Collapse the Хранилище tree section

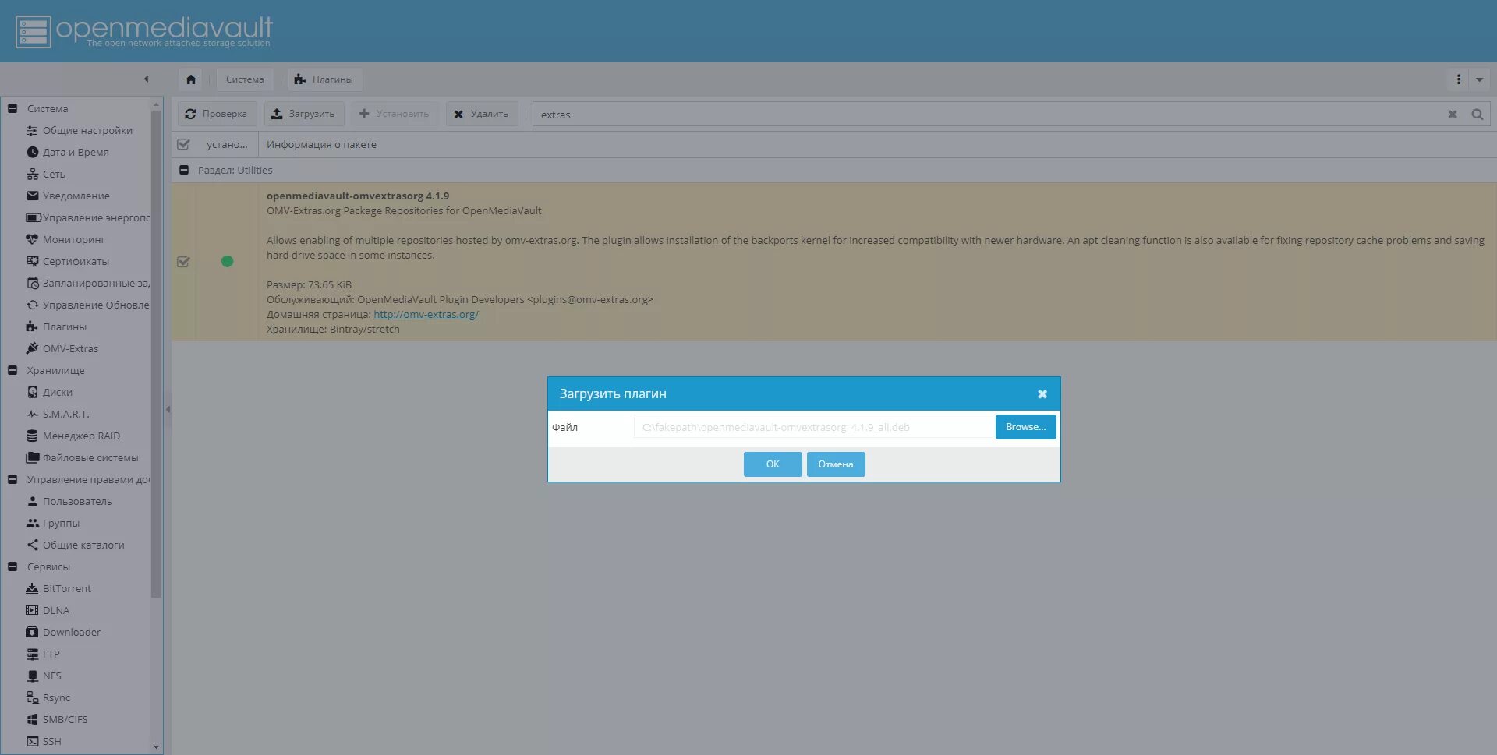point(12,370)
